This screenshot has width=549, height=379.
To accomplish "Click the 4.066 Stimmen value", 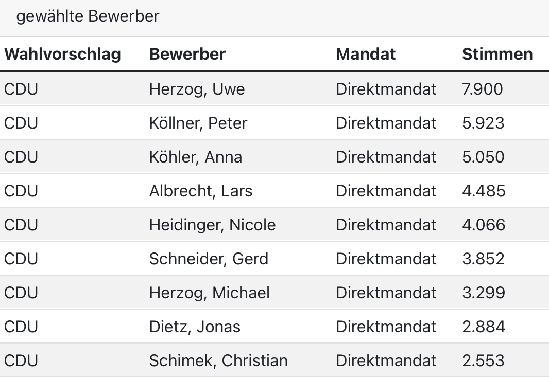I will pyautogui.click(x=484, y=225).
